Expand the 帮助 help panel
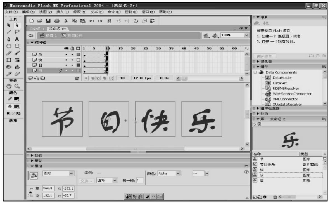This screenshot has height=203, width=330. [x=32, y=161]
